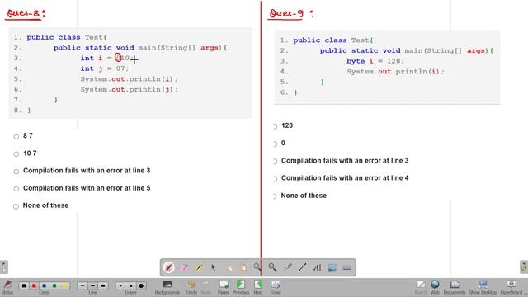Select the pink Eraser tool
Screen dimensions: 528x297
[x=184, y=267]
